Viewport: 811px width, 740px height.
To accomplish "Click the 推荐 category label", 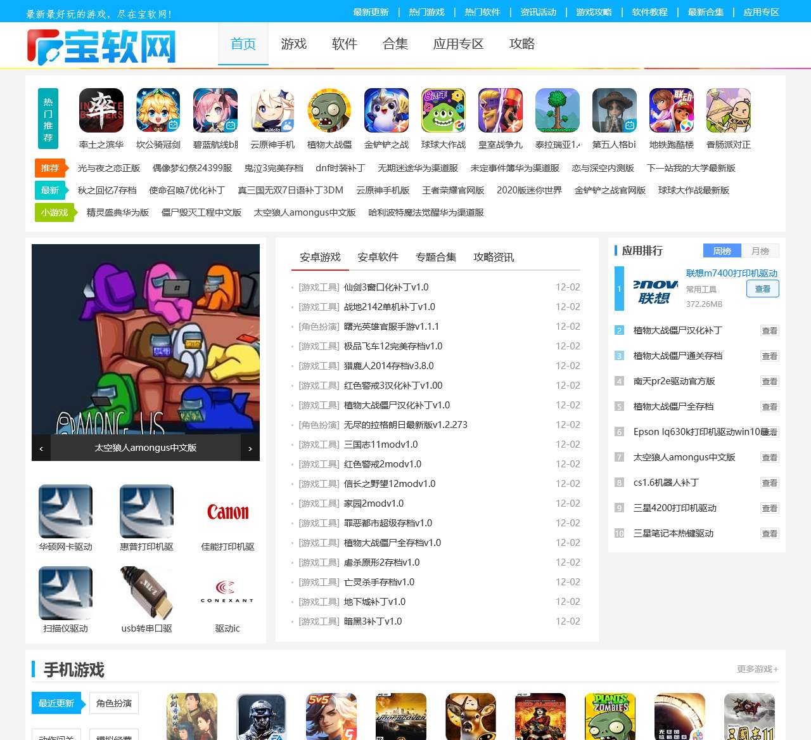I will point(50,168).
